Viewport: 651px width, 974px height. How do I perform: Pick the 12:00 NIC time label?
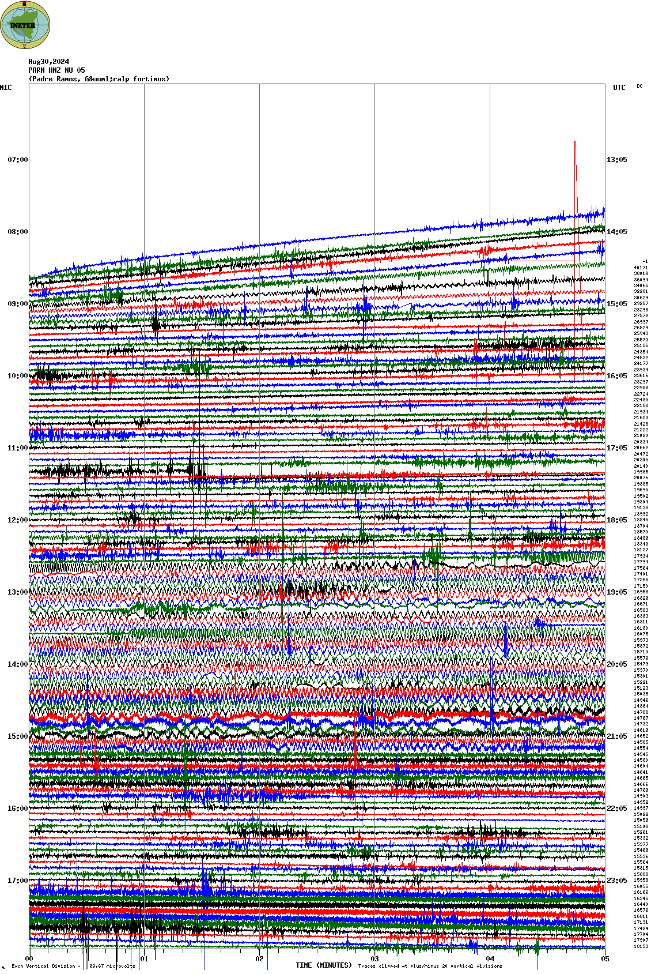(x=17, y=520)
